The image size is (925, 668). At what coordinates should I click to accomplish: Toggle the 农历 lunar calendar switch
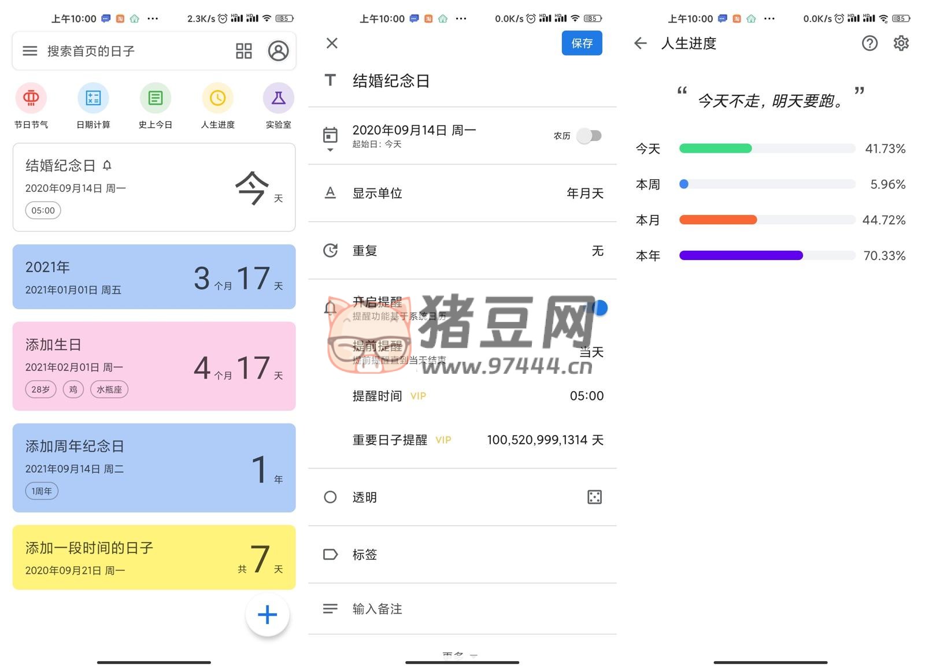pos(590,136)
